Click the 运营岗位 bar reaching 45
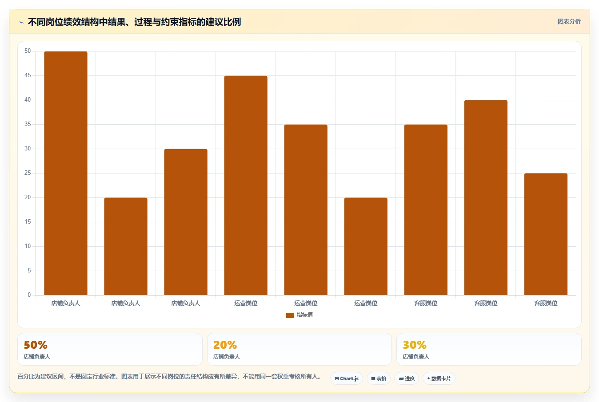The width and height of the screenshot is (599, 402). pyautogui.click(x=246, y=185)
